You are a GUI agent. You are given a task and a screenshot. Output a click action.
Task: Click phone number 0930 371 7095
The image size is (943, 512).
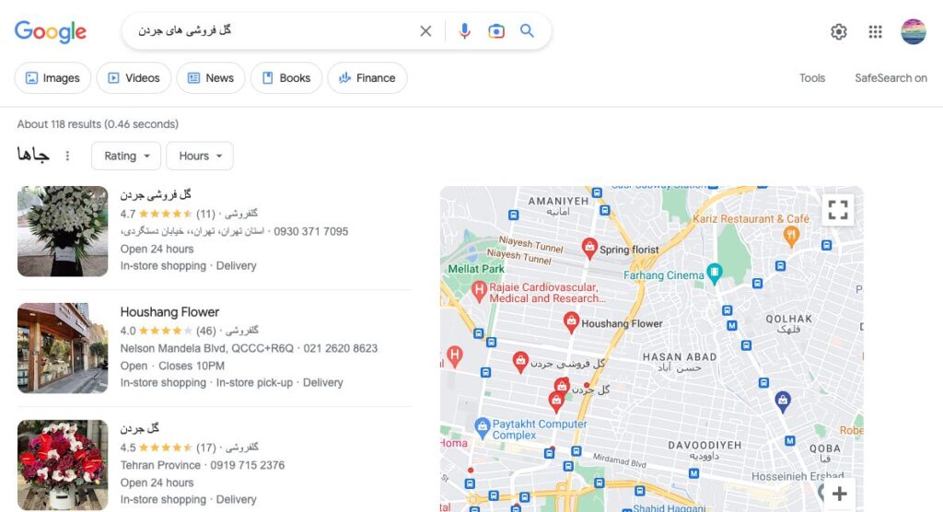311,232
